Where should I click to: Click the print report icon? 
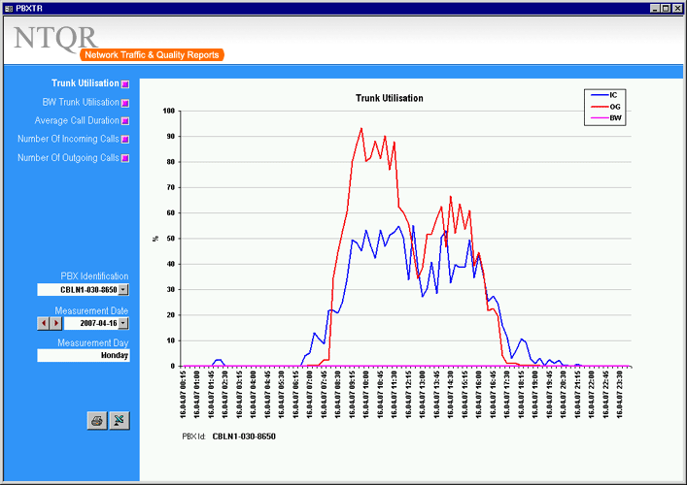coord(97,420)
